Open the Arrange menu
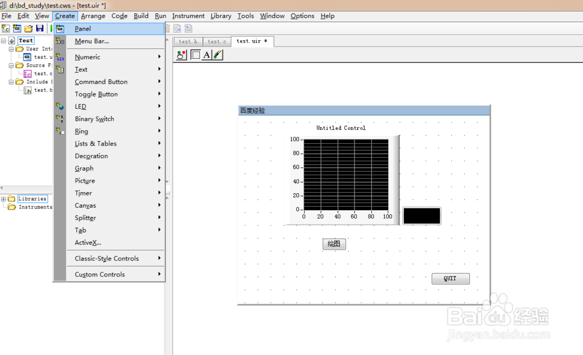Screen dimensions: 583x355 click(x=93, y=16)
